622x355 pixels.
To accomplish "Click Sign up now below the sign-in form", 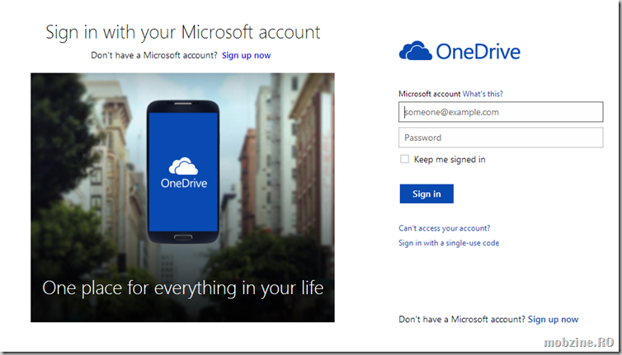I will (553, 320).
